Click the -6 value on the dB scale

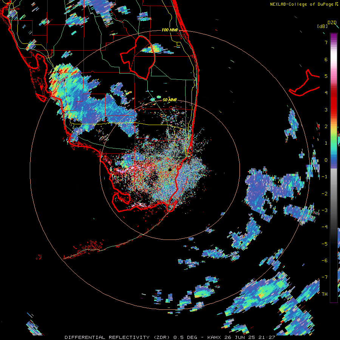click(325, 260)
